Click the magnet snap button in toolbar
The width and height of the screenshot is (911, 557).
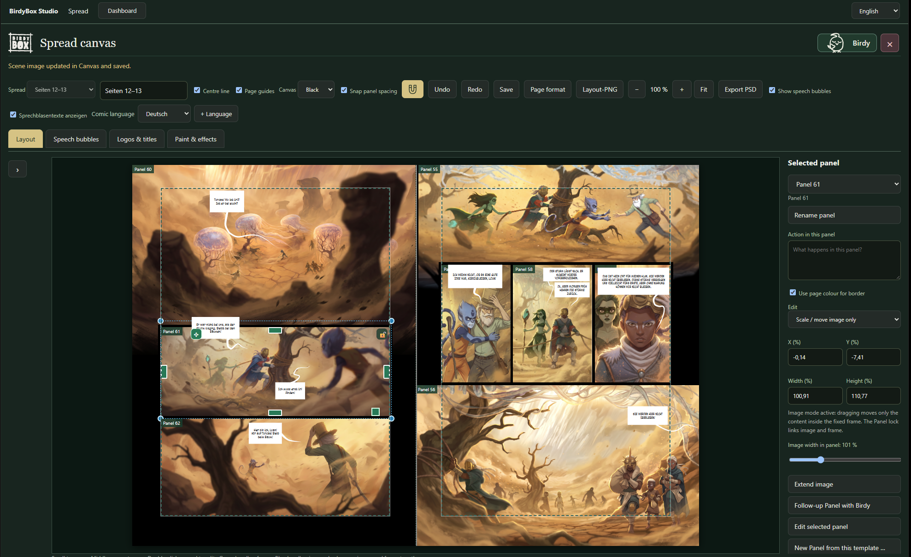(x=412, y=89)
